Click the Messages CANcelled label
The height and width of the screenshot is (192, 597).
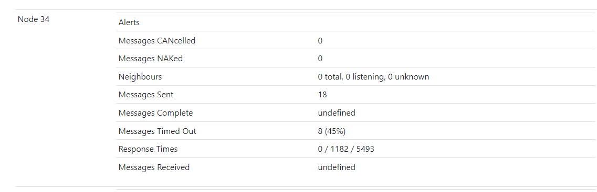(x=157, y=41)
